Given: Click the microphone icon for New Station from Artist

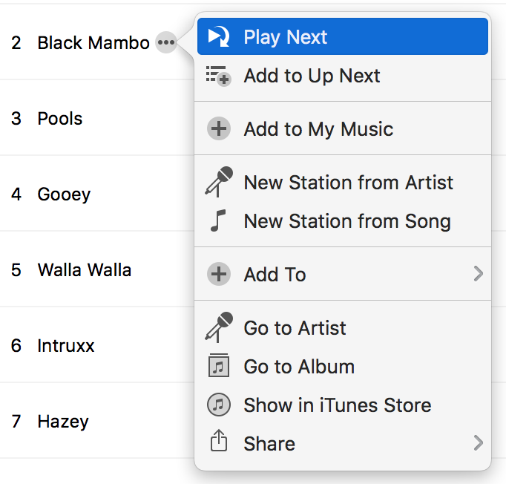Looking at the screenshot, I should pyautogui.click(x=218, y=183).
